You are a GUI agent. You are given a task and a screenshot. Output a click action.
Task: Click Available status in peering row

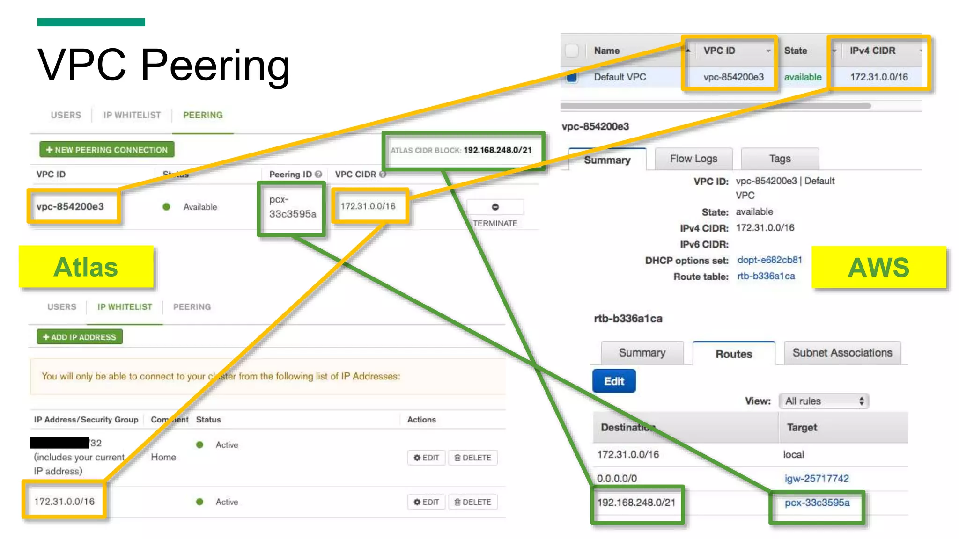[200, 207]
